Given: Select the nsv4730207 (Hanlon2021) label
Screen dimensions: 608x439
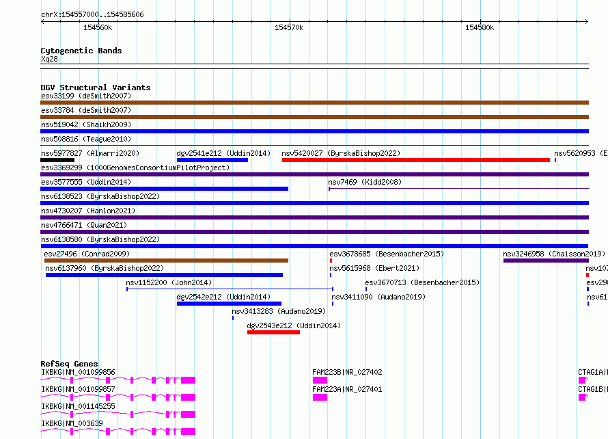Looking at the screenshot, I should 88,211.
